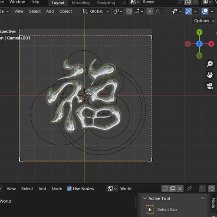Click the green Y axis on gizmo

click(199, 32)
